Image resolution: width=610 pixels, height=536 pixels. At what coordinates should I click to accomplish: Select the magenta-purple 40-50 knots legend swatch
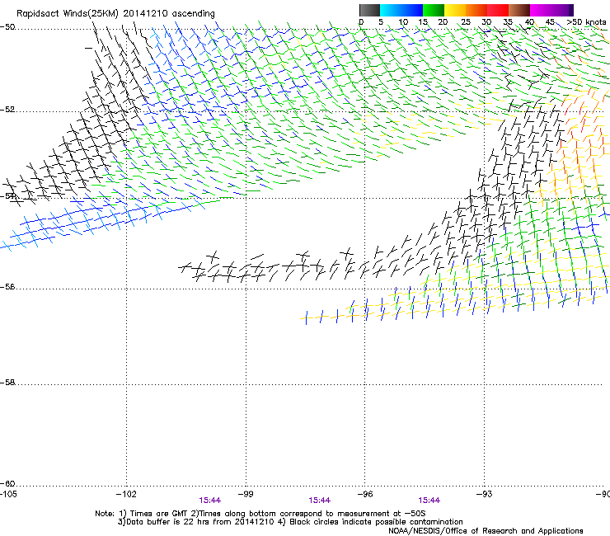point(551,10)
